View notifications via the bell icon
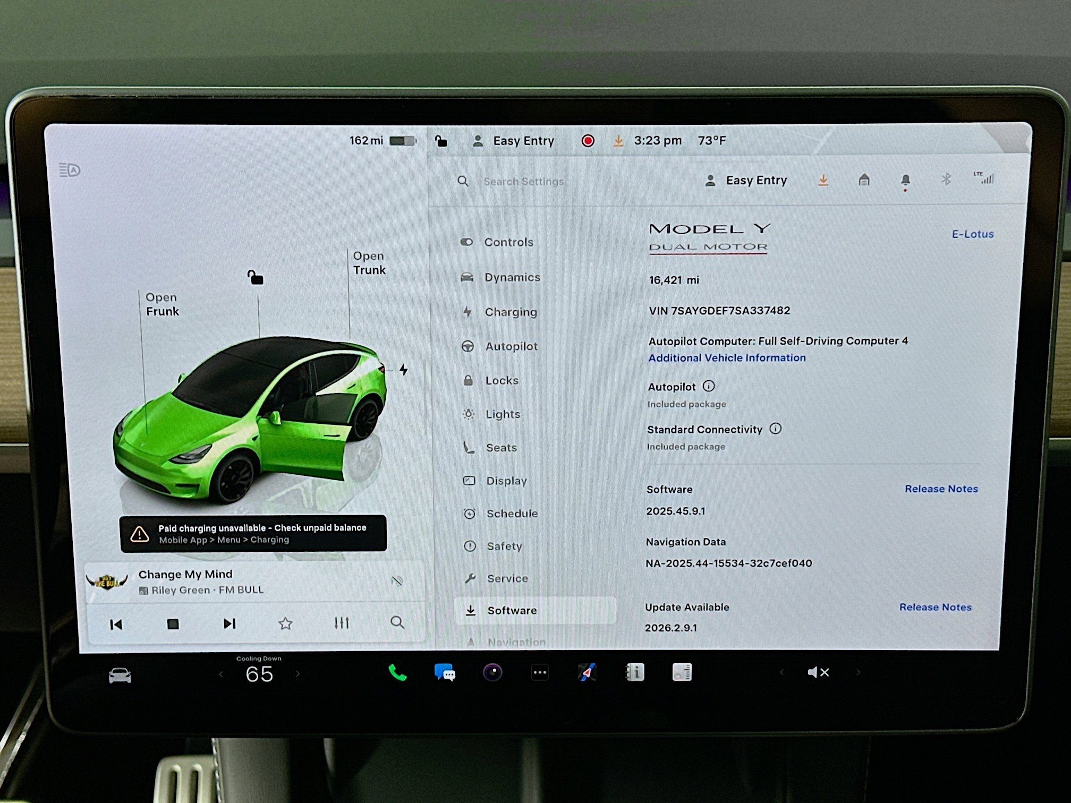The height and width of the screenshot is (803, 1071). 906,181
